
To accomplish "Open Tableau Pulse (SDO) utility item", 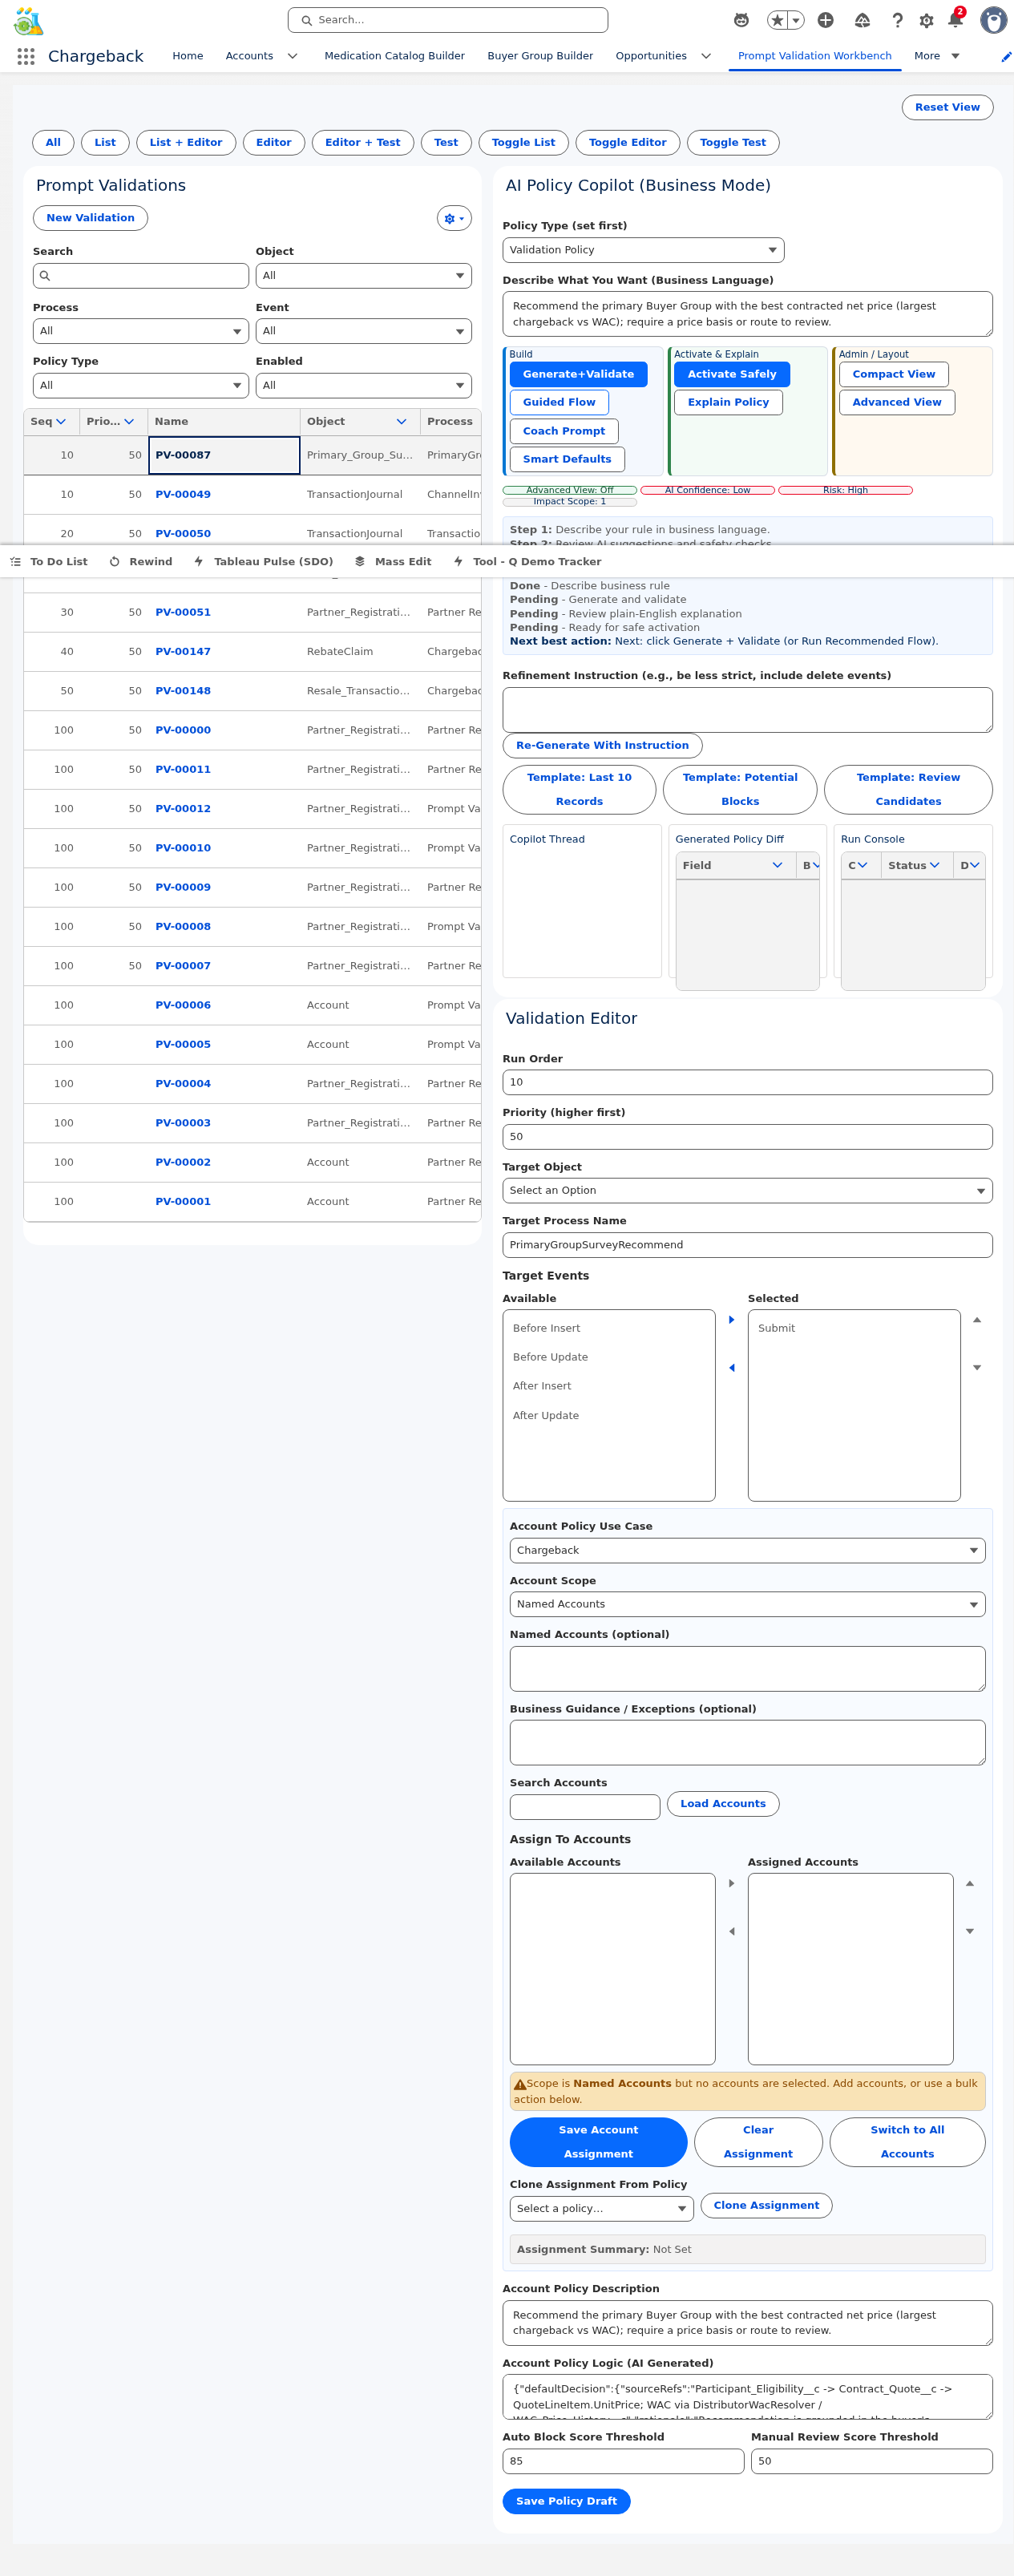I will click(263, 562).
